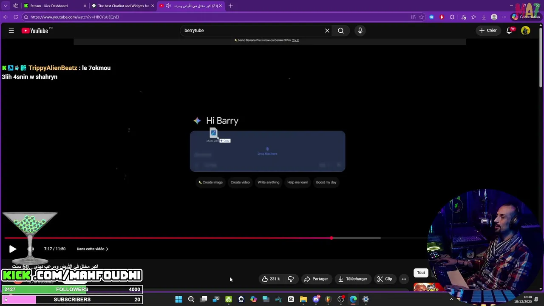Share video with Partager button
Viewport: 544px width, 306px height.
[x=316, y=279]
